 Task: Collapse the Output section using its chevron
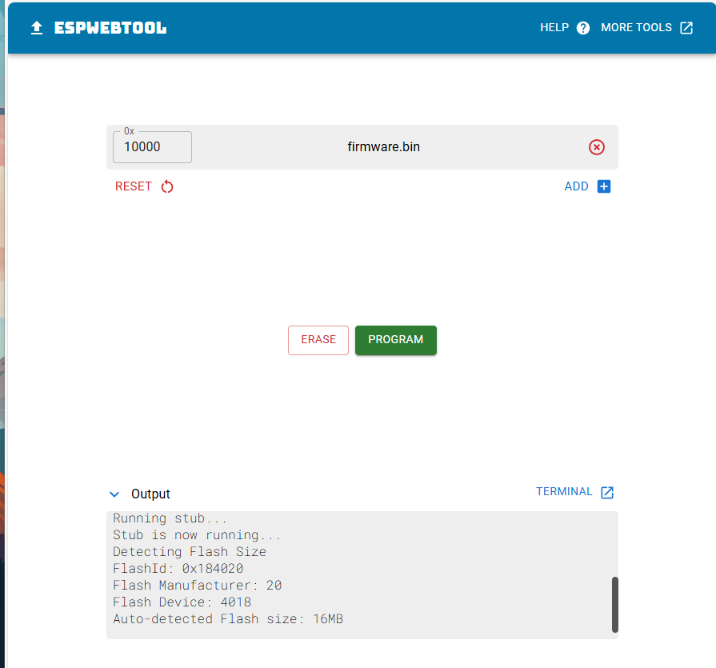[x=114, y=494]
